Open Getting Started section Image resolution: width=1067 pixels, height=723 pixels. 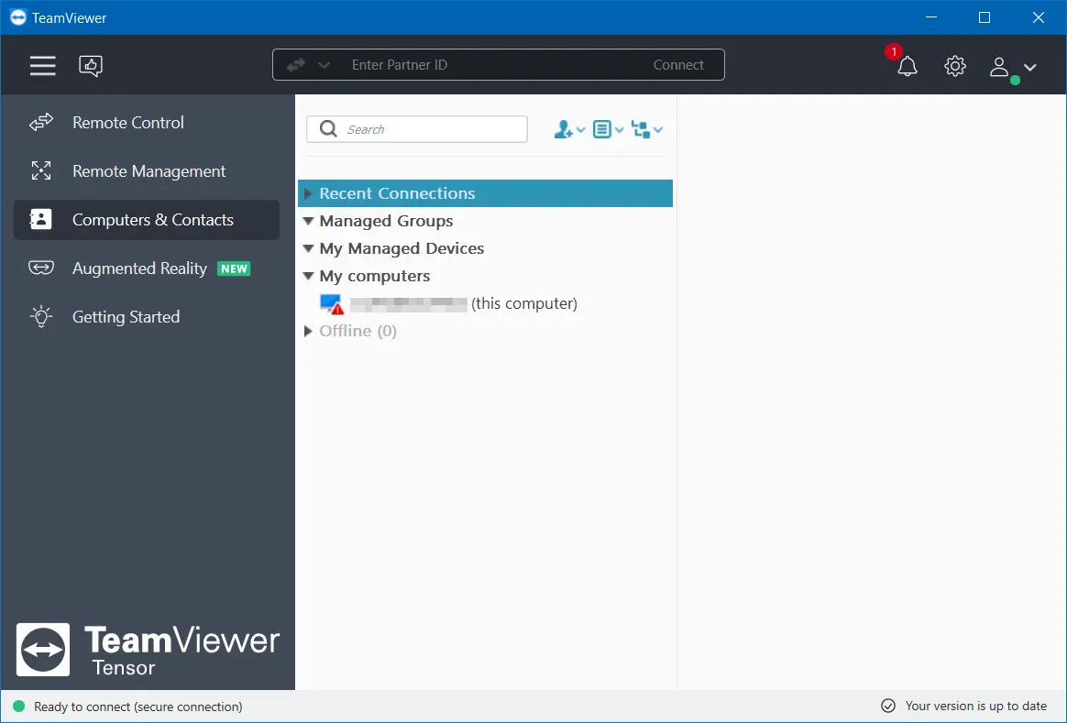147,316
